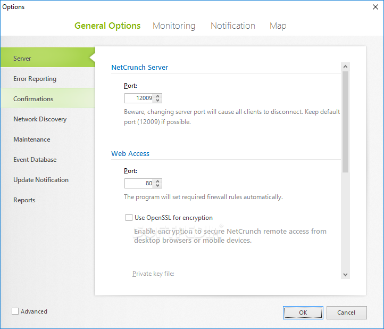Viewport: 384px width, 329px height.
Task: Switch to the Notification tab
Action: pos(232,26)
